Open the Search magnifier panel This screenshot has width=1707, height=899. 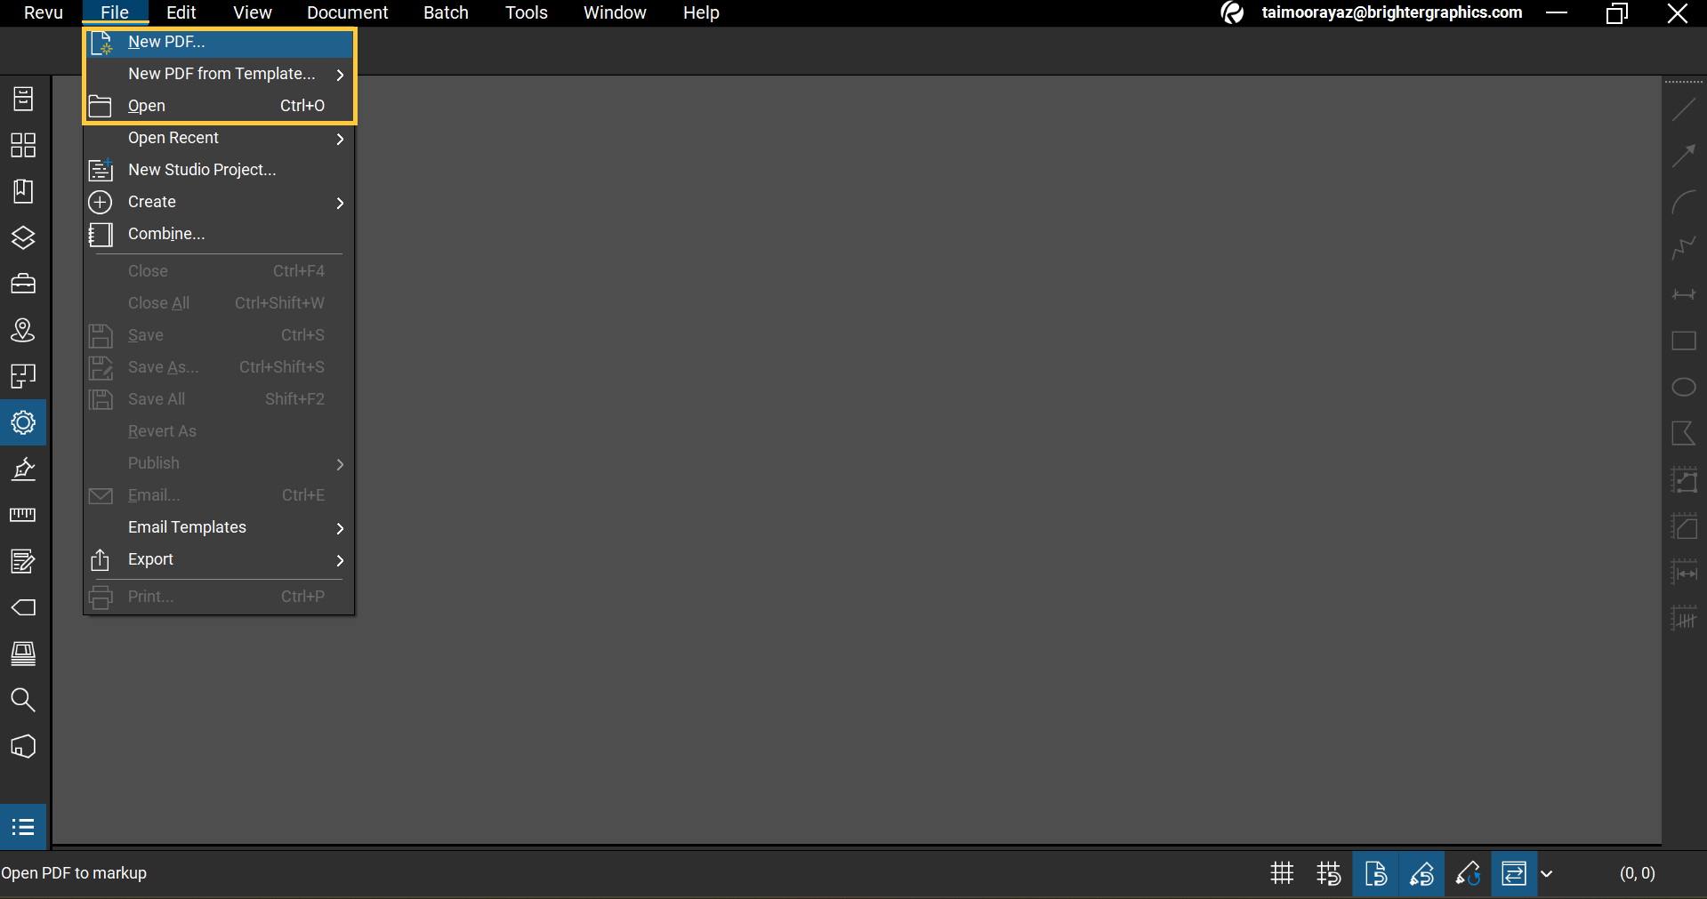pos(23,700)
